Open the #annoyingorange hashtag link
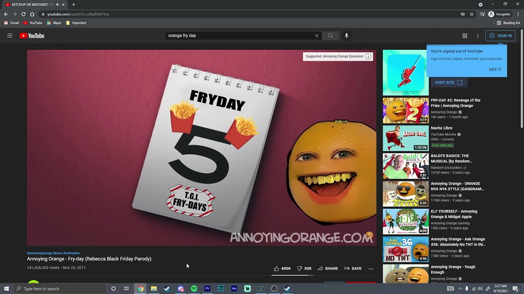 point(40,253)
